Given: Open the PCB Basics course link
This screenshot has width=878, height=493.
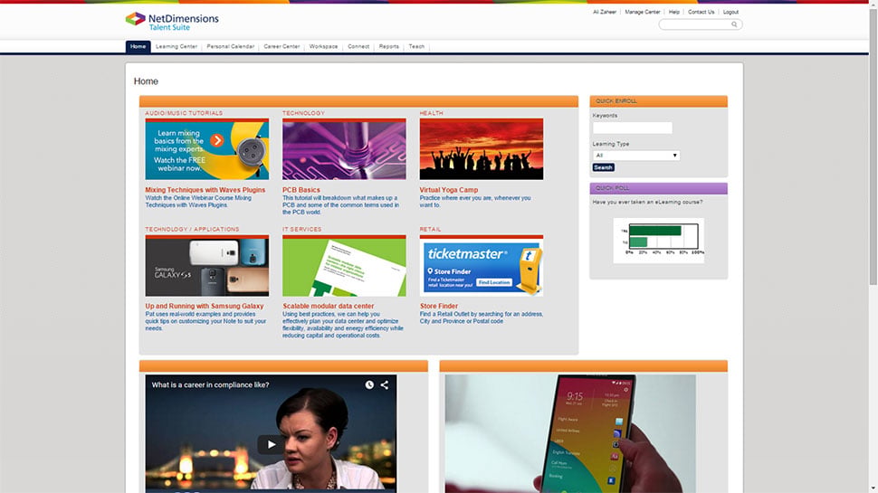Looking at the screenshot, I should pos(301,190).
